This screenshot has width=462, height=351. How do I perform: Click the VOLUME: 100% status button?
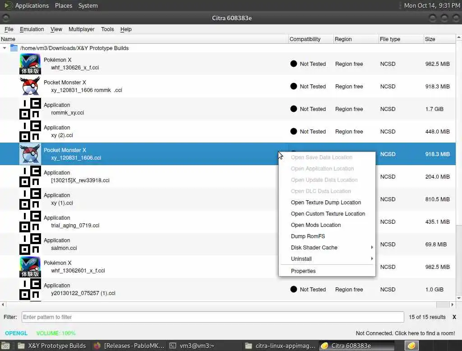(55, 333)
